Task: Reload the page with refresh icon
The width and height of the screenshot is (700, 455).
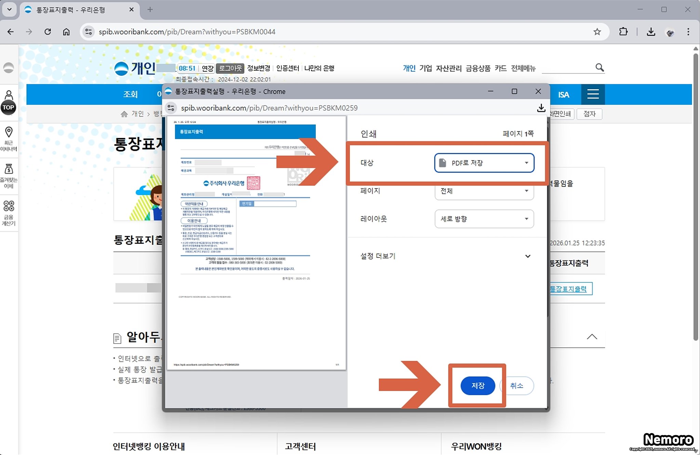Action: (48, 32)
